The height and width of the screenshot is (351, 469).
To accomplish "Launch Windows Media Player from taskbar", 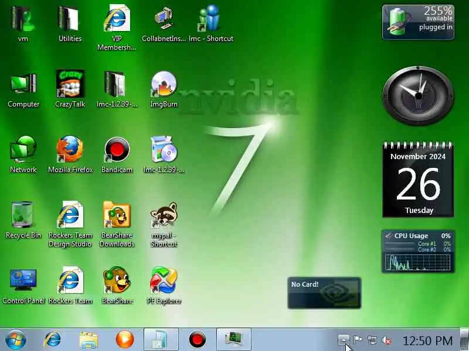I will tap(125, 339).
